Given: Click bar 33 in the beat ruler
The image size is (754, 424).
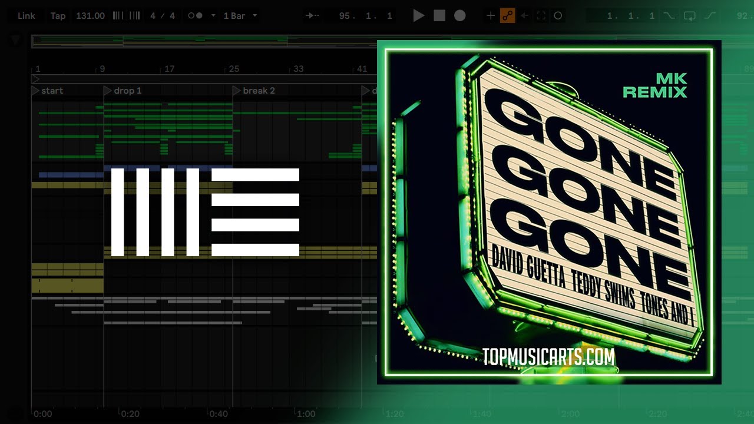Looking at the screenshot, I should [299, 69].
